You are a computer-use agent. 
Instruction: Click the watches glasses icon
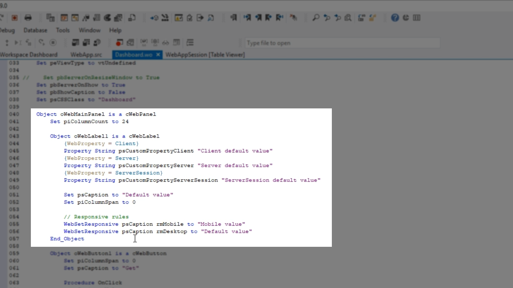pyautogui.click(x=166, y=42)
